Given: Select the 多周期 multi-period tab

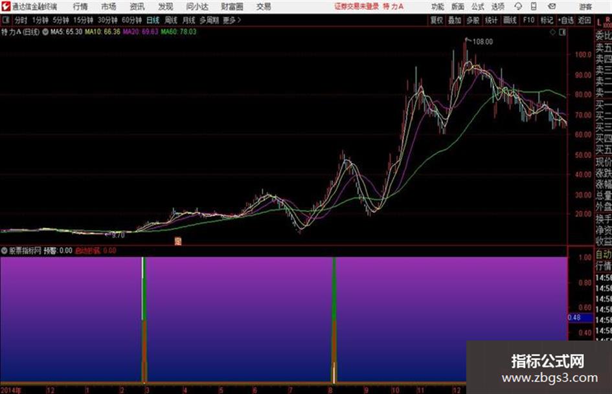Looking at the screenshot, I should [x=209, y=20].
